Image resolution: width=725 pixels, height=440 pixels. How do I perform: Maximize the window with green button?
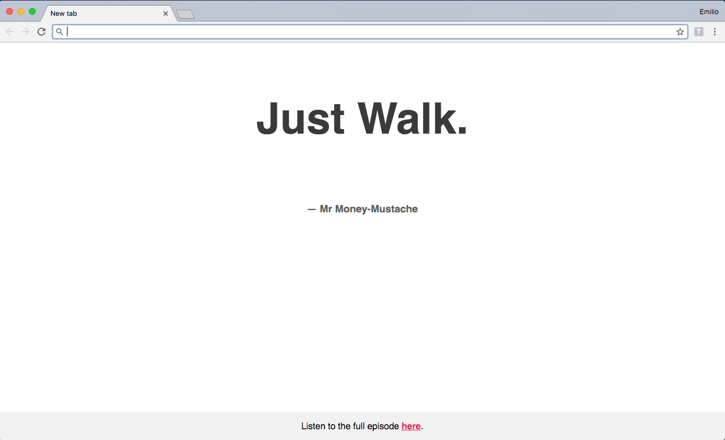pyautogui.click(x=32, y=11)
